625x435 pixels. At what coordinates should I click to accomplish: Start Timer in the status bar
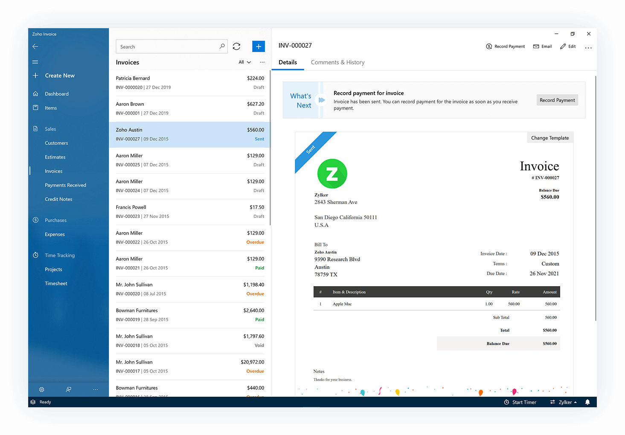click(x=520, y=402)
